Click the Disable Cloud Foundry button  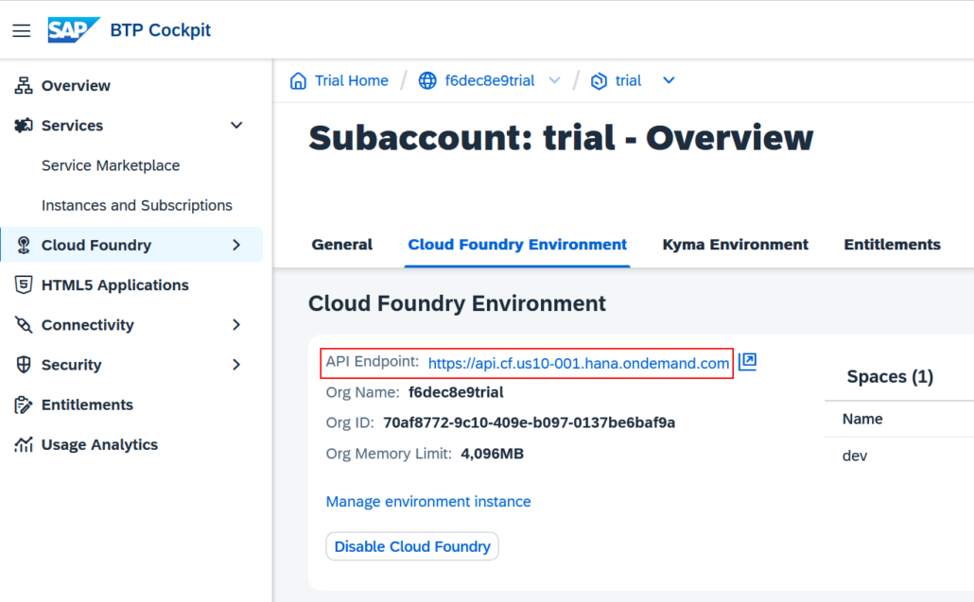click(x=412, y=546)
